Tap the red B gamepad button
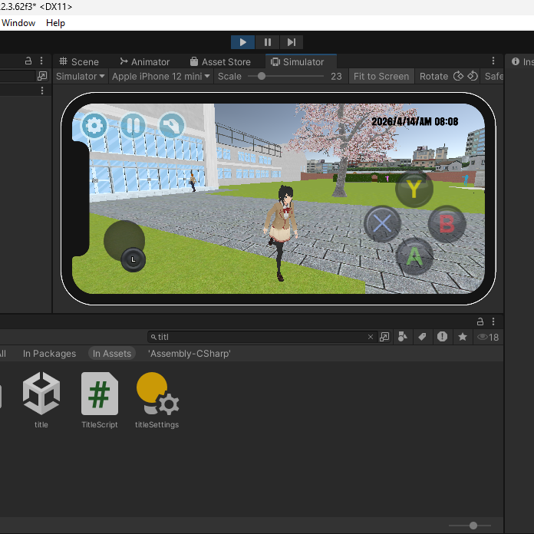The image size is (534, 534). tap(447, 224)
